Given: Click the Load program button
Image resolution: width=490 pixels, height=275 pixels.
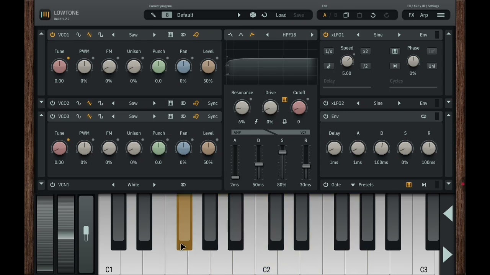Looking at the screenshot, I should pyautogui.click(x=281, y=15).
